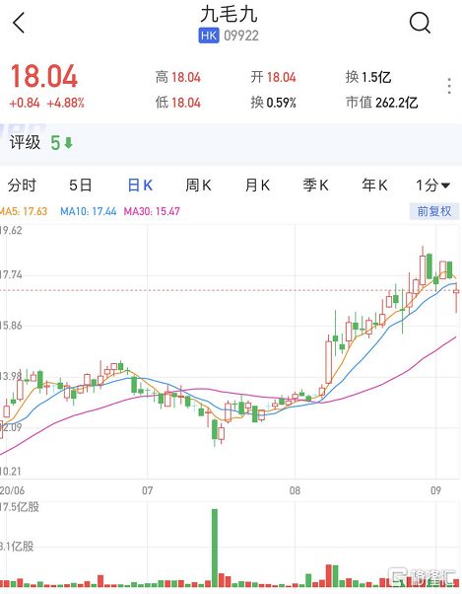Viewport: 462px width, 594px height.
Task: Switch to the 5日 chart tab
Action: [81, 186]
